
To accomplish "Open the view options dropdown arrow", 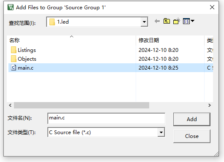I will [192, 21].
